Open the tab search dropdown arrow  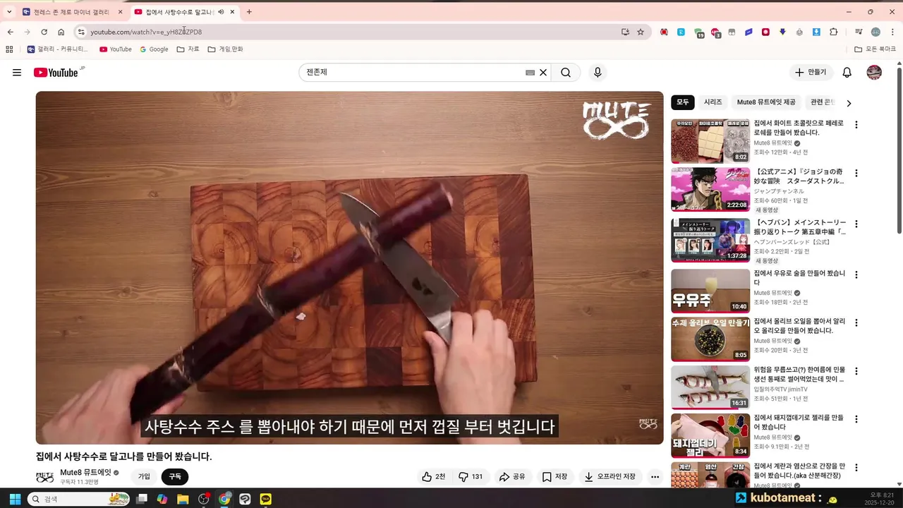(x=8, y=12)
